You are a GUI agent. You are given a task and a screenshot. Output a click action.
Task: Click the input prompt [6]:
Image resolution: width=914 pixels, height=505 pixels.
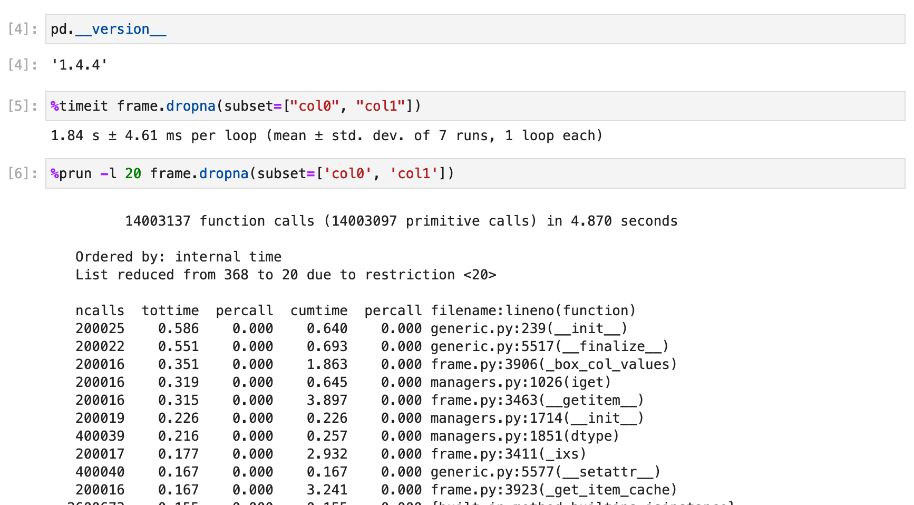(x=23, y=173)
